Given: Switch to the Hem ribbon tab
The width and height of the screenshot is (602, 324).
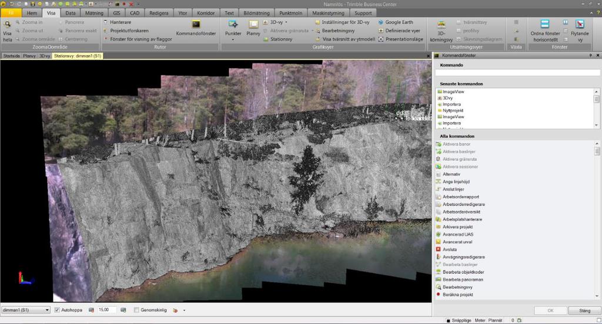Looking at the screenshot, I should 32,13.
